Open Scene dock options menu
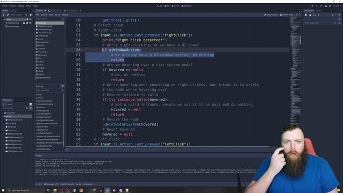343x193 pixels. pos(32,11)
